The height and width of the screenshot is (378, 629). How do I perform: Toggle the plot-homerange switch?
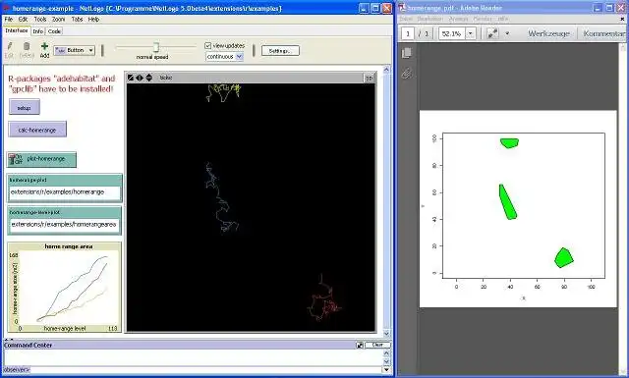click(x=41, y=159)
